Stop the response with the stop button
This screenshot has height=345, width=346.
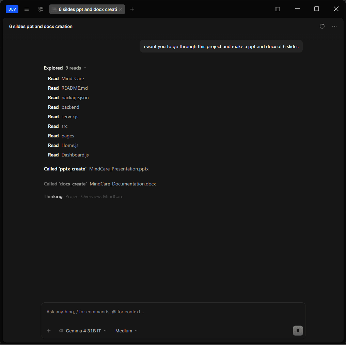tap(298, 331)
